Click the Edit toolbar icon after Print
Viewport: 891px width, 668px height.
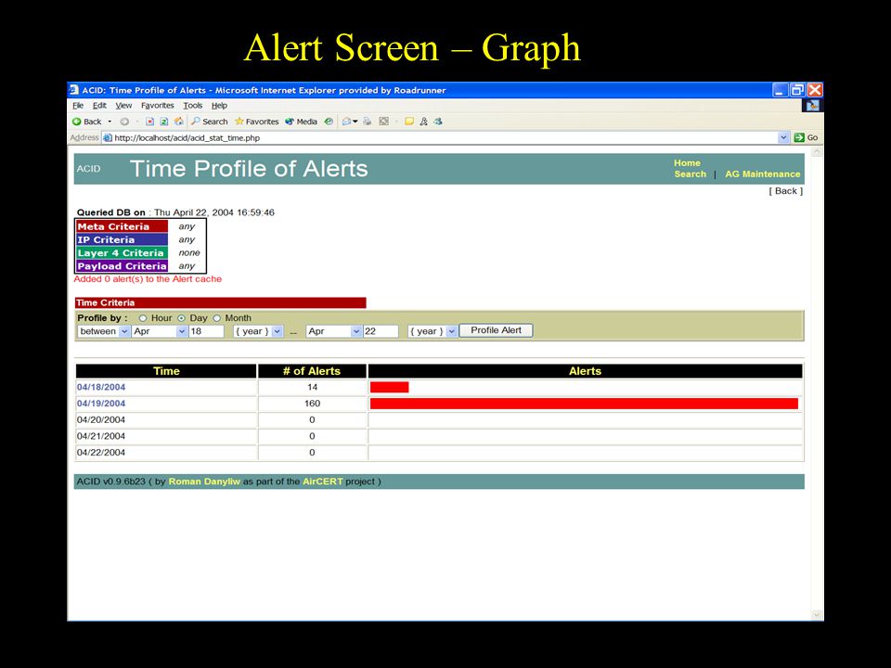tap(384, 122)
